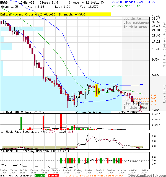Click the 2.94 Fibonacci level label

[x=154, y=95]
